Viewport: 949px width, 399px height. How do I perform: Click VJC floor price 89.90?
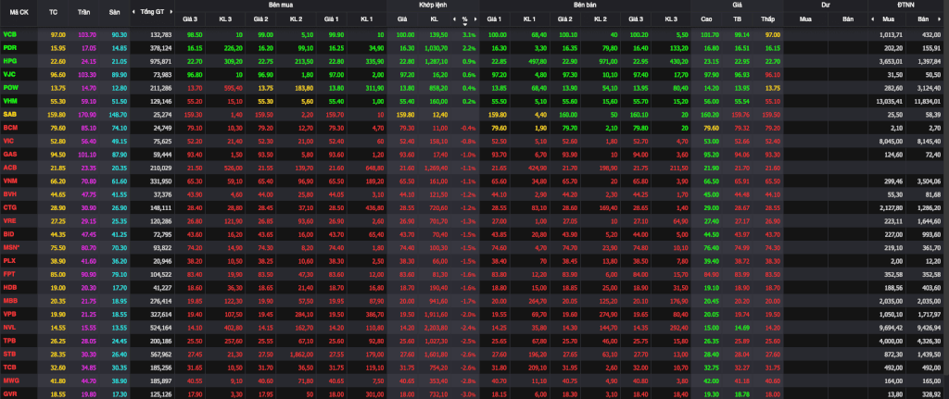point(120,74)
